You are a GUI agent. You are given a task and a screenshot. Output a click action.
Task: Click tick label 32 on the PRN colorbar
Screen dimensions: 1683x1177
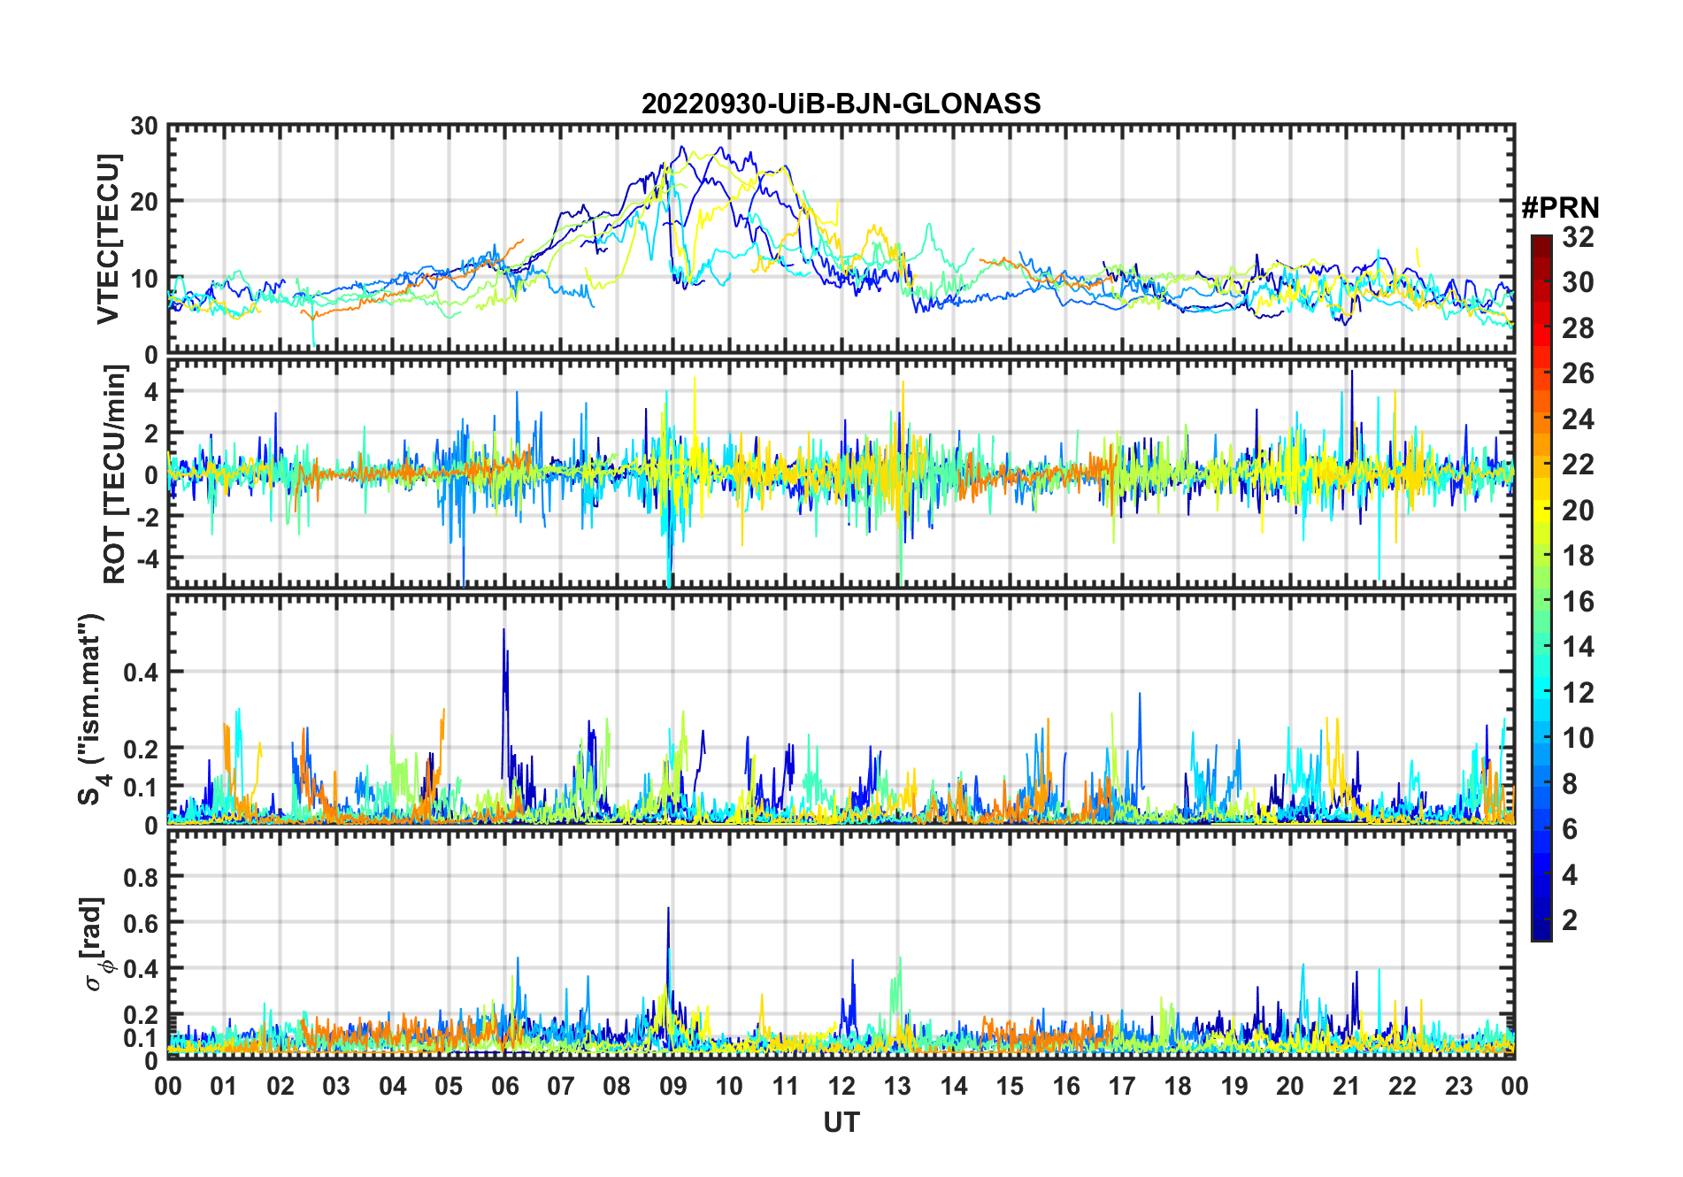point(1578,237)
